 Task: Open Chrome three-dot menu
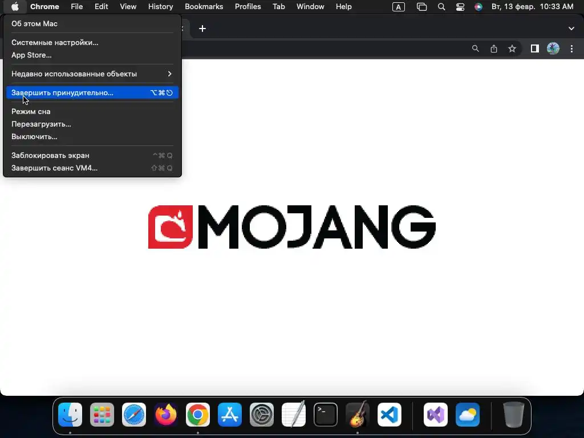571,48
